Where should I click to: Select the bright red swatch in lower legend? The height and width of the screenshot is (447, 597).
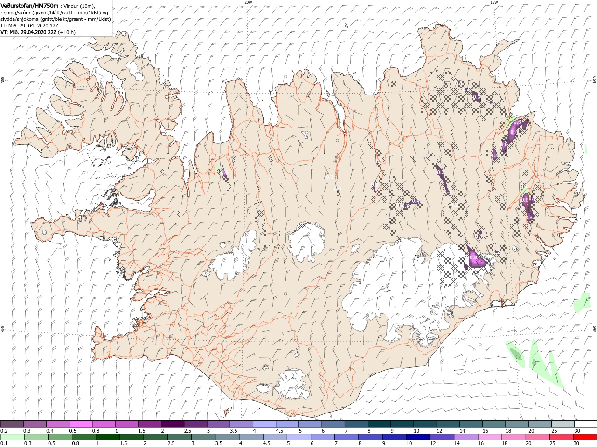(x=585, y=437)
